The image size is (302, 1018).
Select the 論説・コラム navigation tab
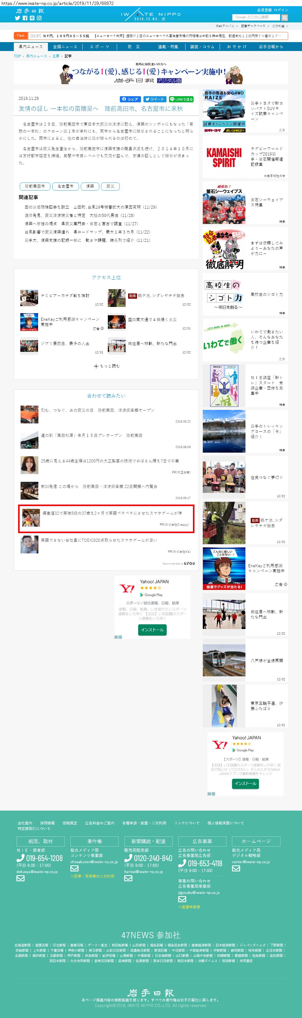[x=202, y=47]
